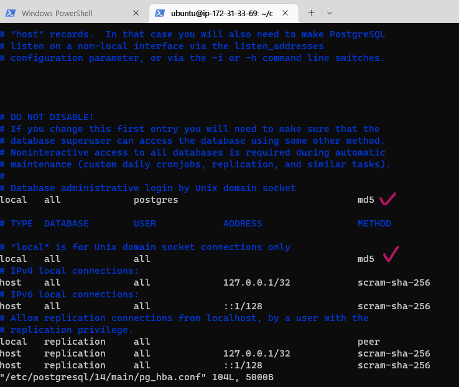The width and height of the screenshot is (459, 387).
Task: Click the peer method on the replication line
Action: [x=369, y=342]
